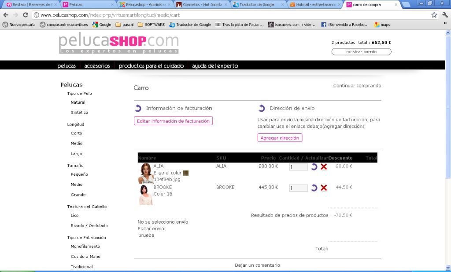Click the update quantity icon for ALIA
This screenshot has height=272, width=451.
(x=314, y=167)
